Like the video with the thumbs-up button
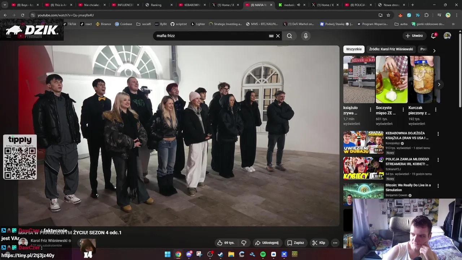This screenshot has width=462, height=260. [x=226, y=243]
